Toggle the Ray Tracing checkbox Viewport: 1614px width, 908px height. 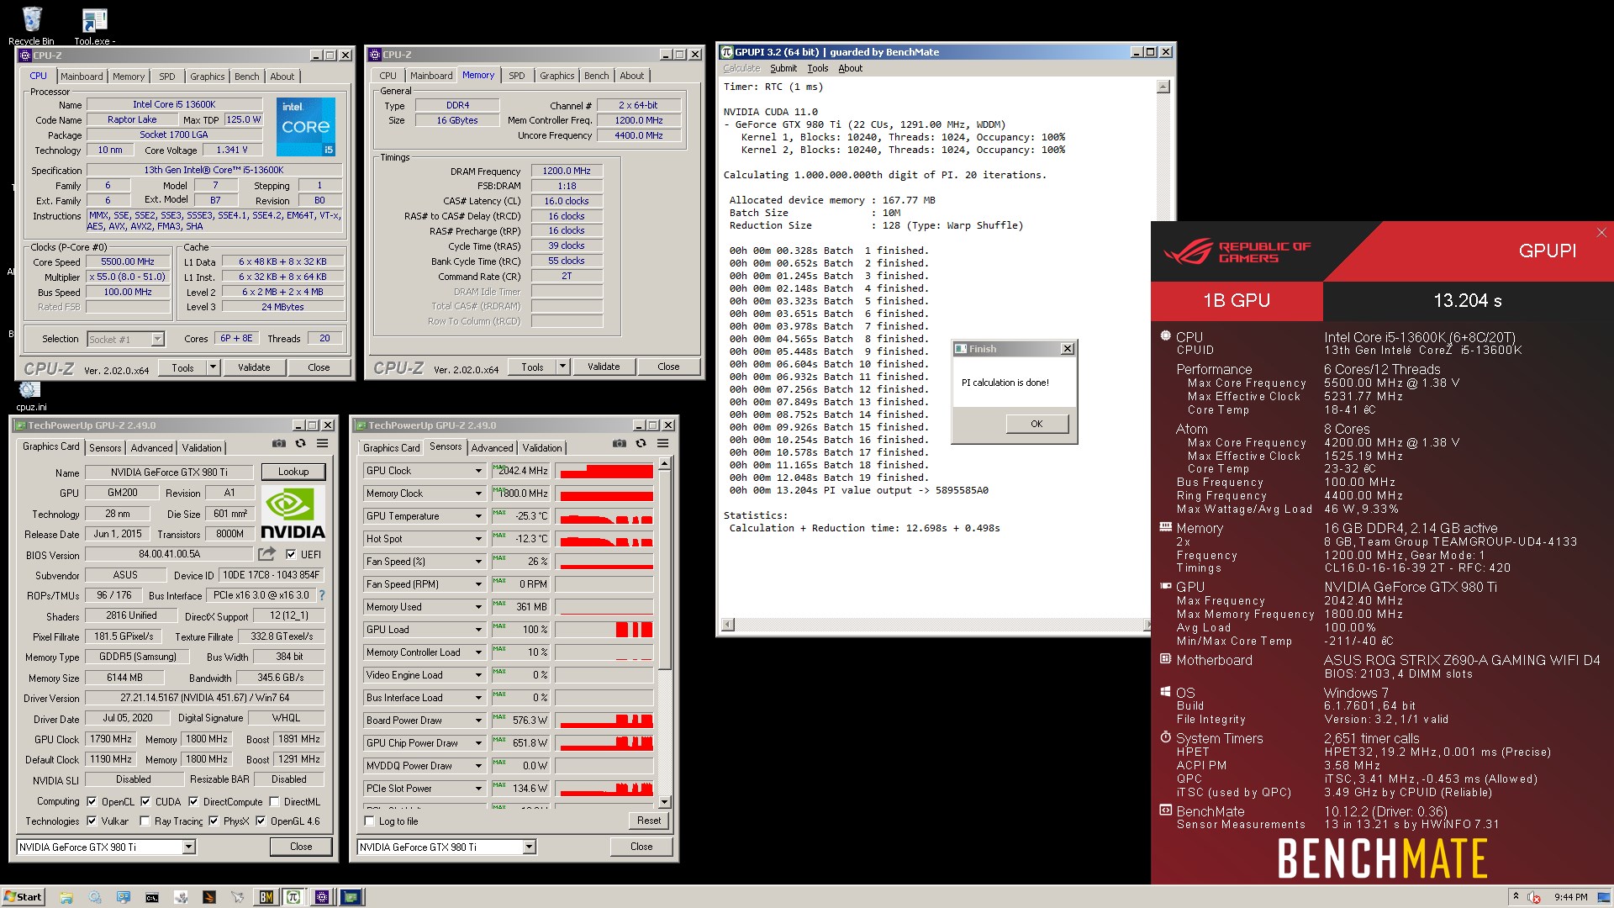click(x=145, y=821)
